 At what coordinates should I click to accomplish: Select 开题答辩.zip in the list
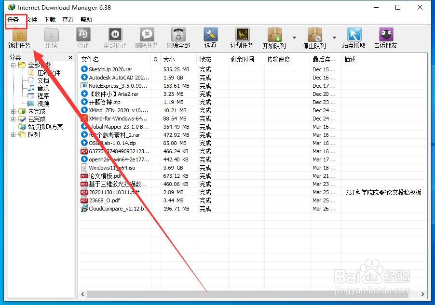click(x=252, y=102)
